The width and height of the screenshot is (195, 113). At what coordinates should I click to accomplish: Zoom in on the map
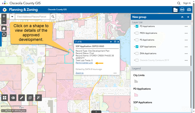[4, 16]
